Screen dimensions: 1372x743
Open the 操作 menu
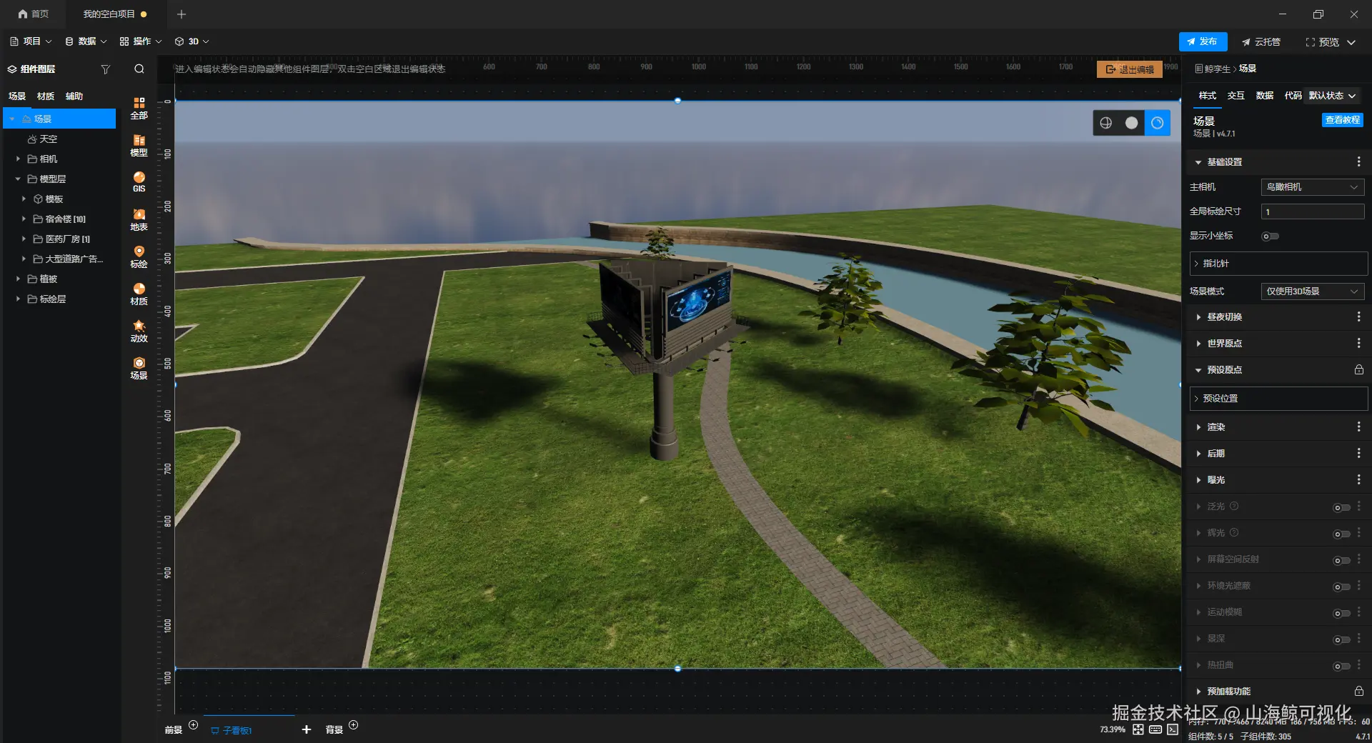pos(141,41)
